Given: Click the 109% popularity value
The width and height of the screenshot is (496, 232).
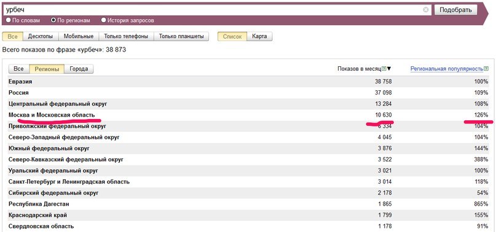Looking at the screenshot, I should pos(482,93).
